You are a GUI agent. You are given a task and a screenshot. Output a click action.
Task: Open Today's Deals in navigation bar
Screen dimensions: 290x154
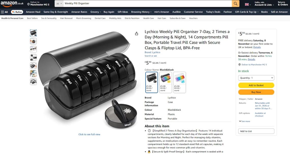(x=213, y=12)
